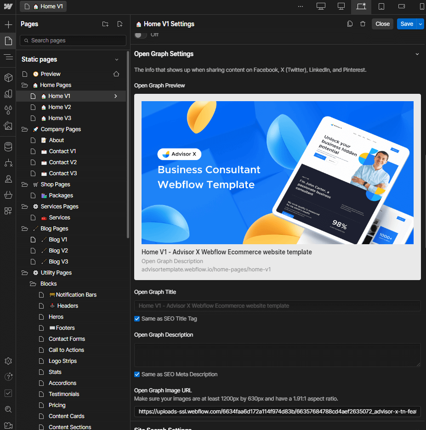Click the Pages list scrollbar

click(x=128, y=144)
